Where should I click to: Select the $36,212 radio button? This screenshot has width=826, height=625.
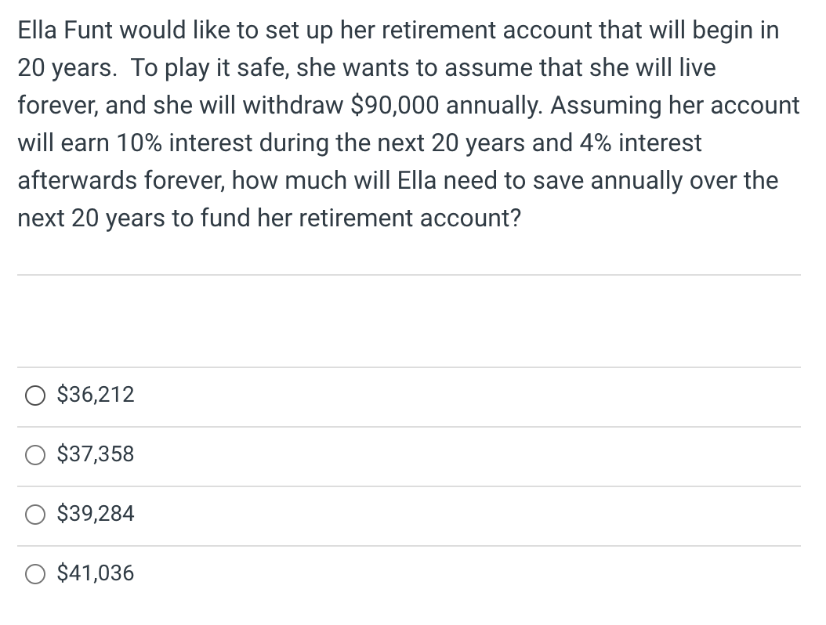click(x=34, y=396)
